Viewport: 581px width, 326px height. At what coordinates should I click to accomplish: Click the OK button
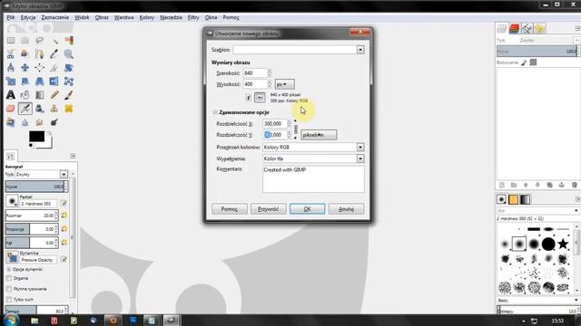click(x=307, y=209)
